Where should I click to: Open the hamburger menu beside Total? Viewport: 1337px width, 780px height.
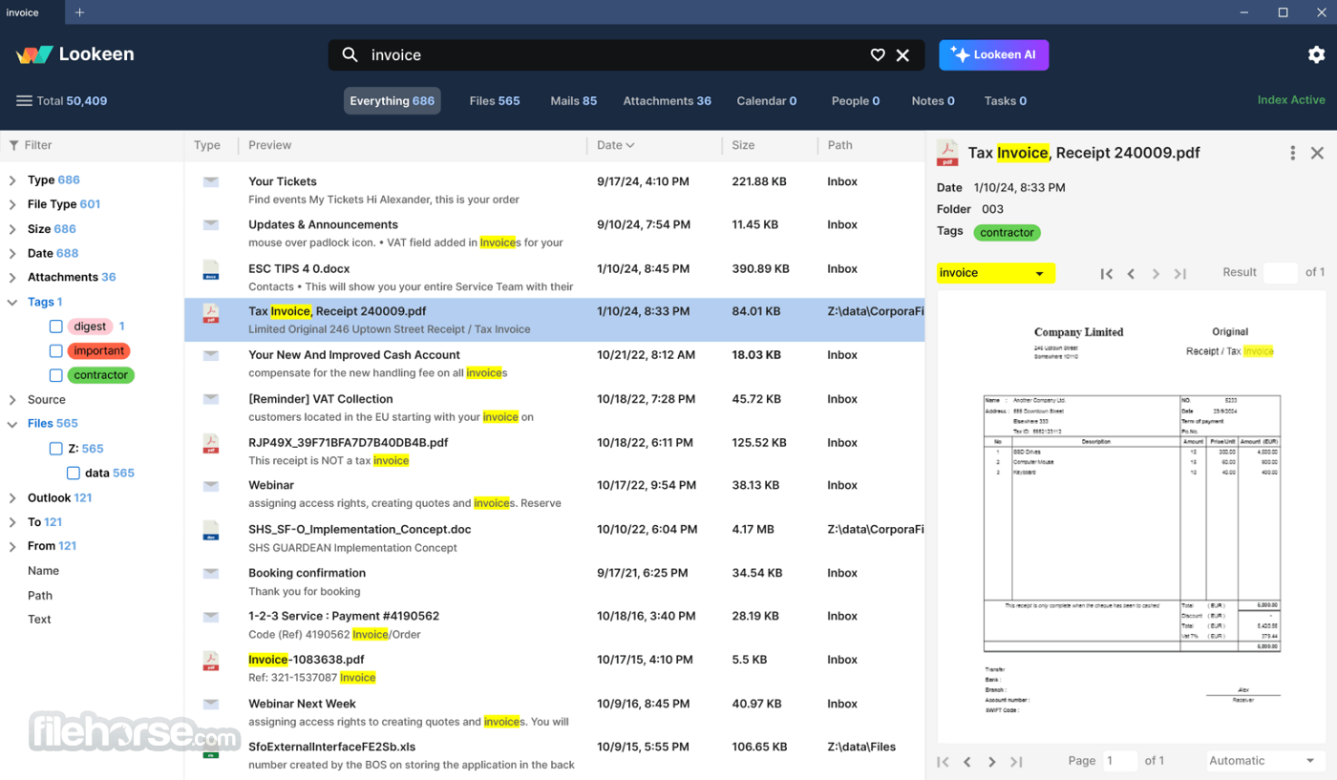click(24, 100)
